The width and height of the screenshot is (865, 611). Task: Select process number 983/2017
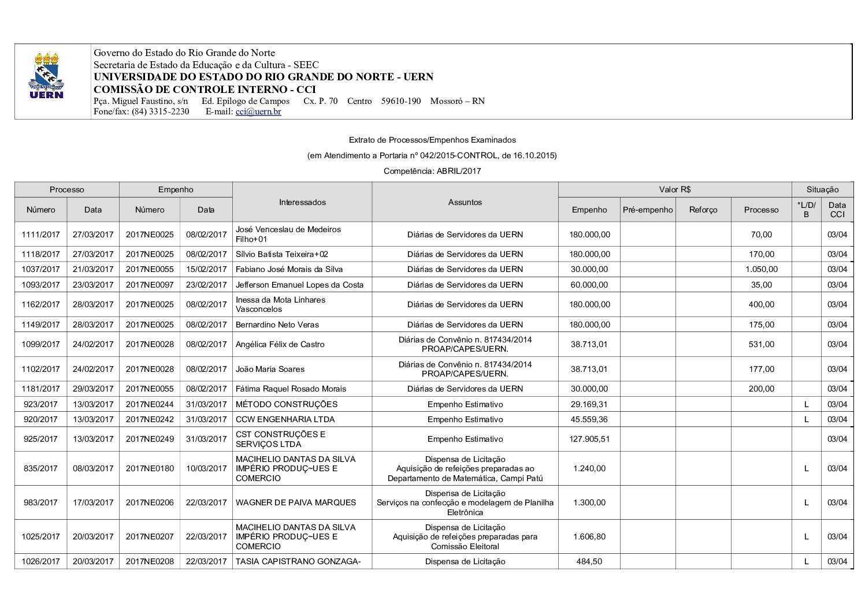pyautogui.click(x=40, y=502)
